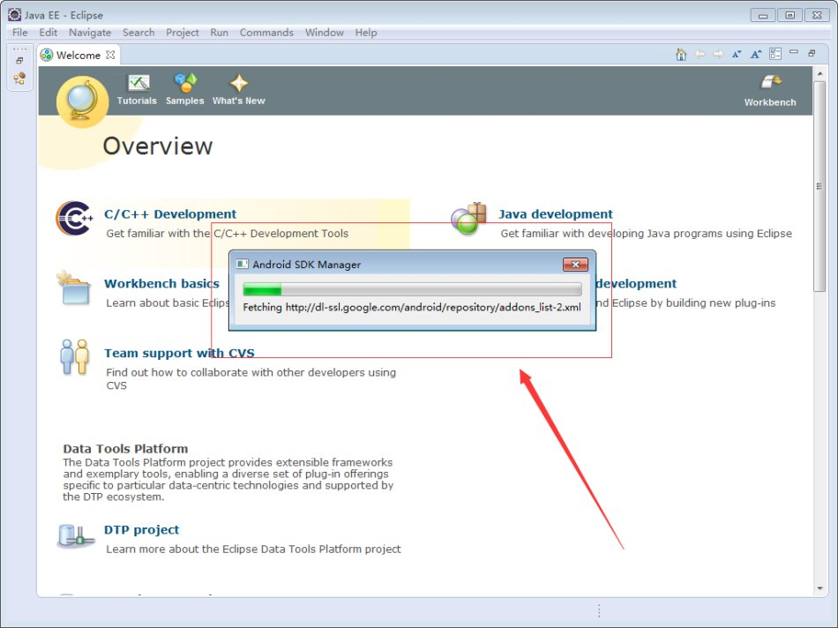Open the Project menu
The height and width of the screenshot is (628, 838).
pos(183,33)
